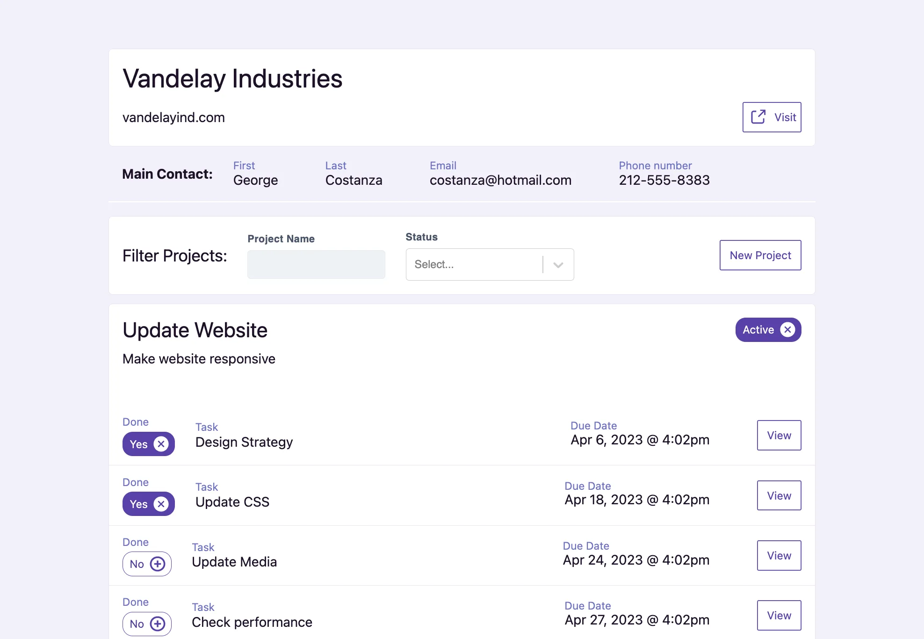Click the Make website responsive description
Screen dimensions: 924x639
click(199, 359)
